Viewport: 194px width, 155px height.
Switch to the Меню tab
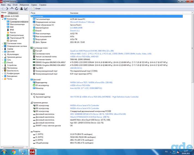tap(4, 13)
